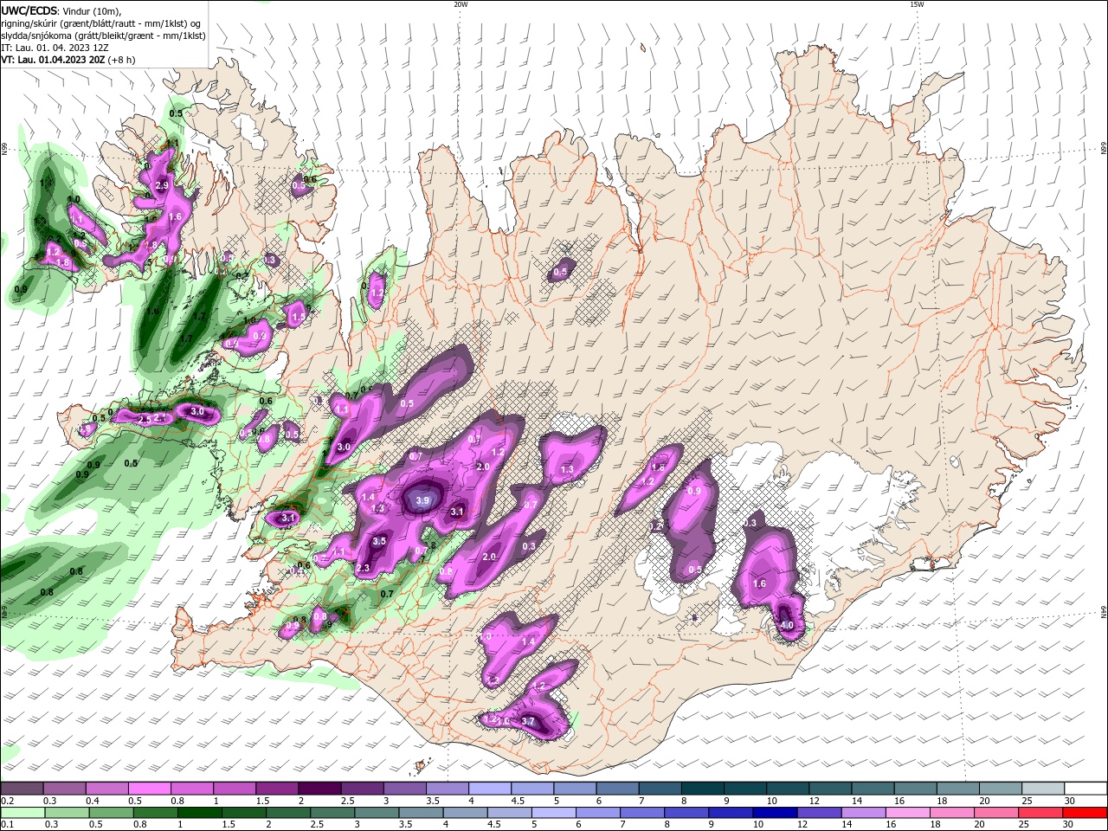Pick the purple legend swatch between 0.4 and 0.5
This screenshot has height=831, width=1108.
[x=106, y=789]
